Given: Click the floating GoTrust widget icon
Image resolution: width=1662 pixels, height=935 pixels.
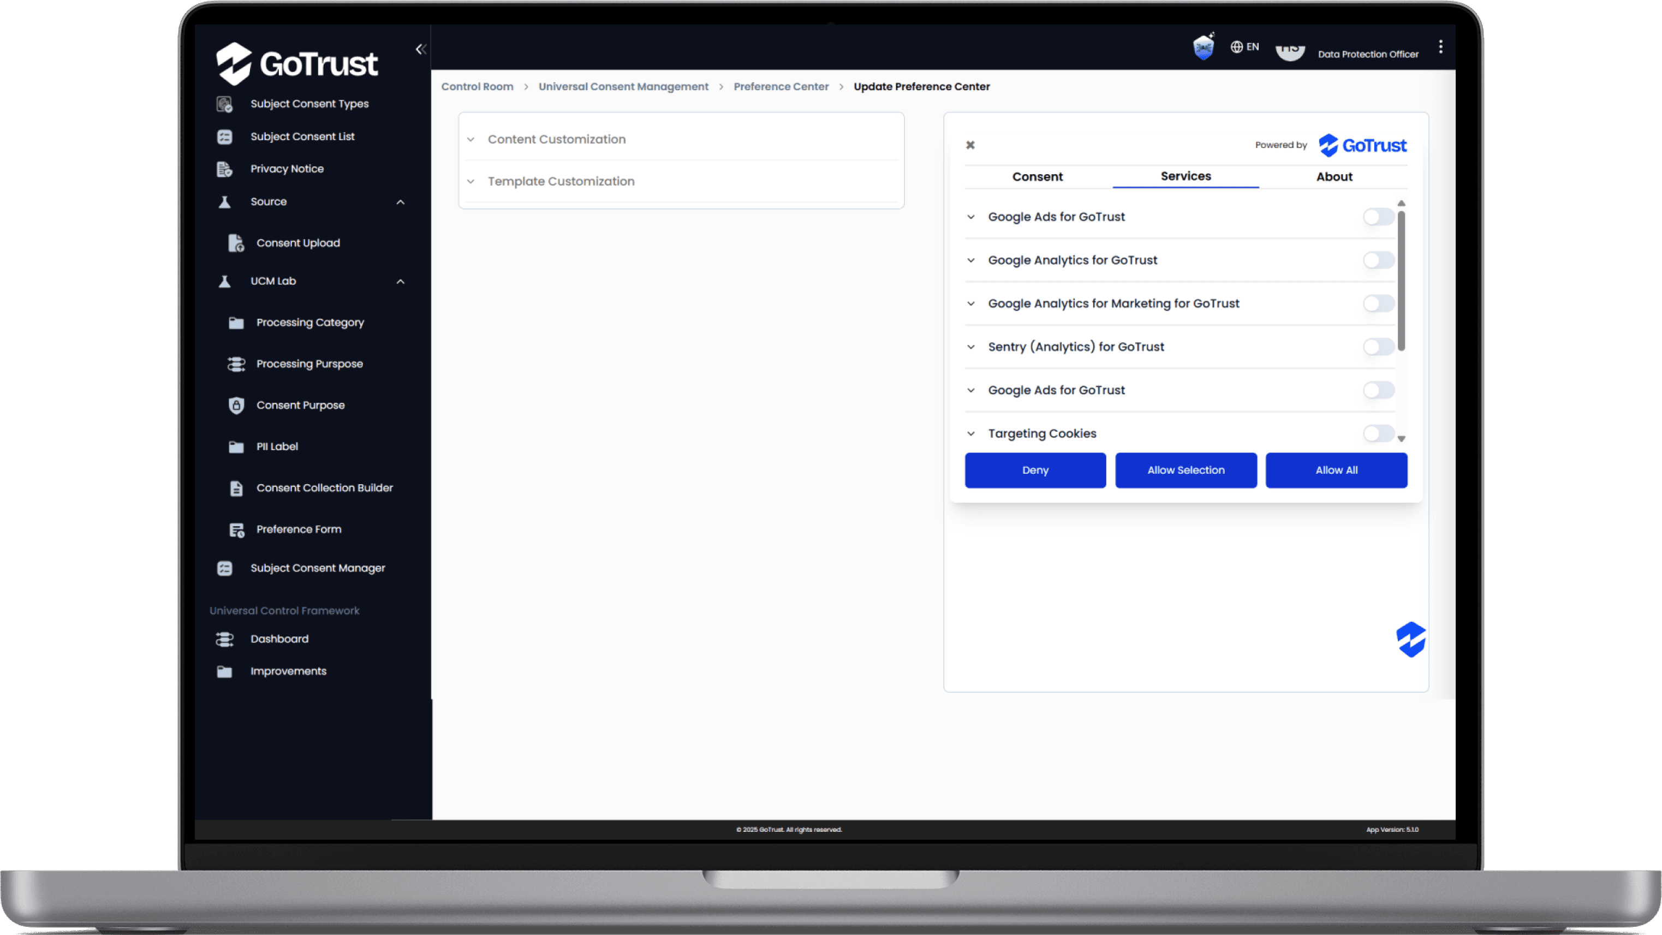Looking at the screenshot, I should [x=1410, y=640].
